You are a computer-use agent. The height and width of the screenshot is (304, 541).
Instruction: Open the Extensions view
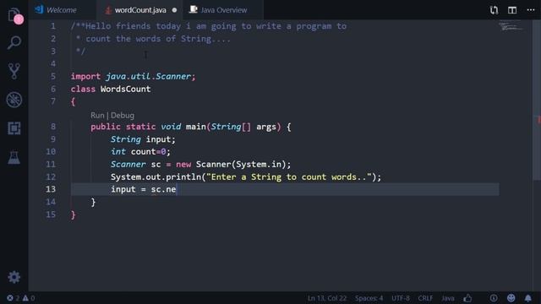[x=14, y=128]
